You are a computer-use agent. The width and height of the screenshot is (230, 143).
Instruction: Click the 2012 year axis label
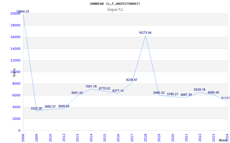pos(64,138)
